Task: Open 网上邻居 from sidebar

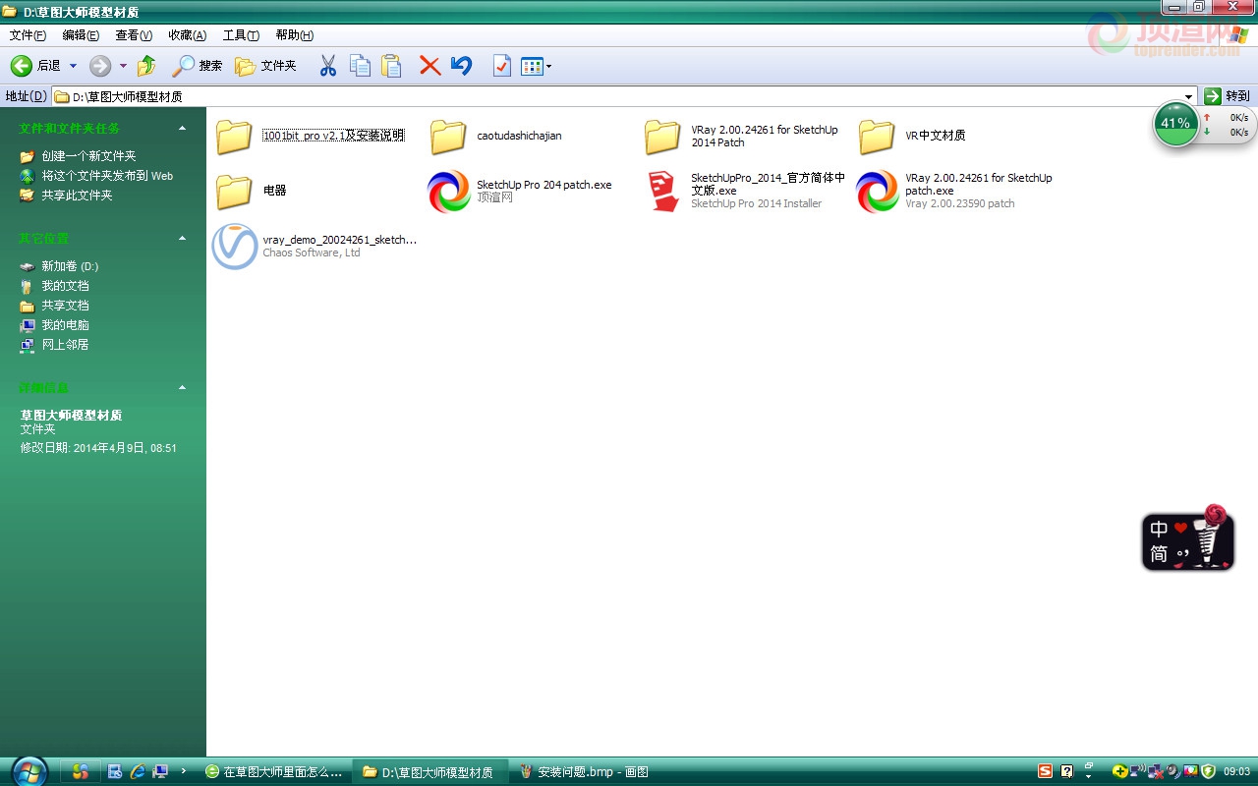Action: tap(65, 345)
